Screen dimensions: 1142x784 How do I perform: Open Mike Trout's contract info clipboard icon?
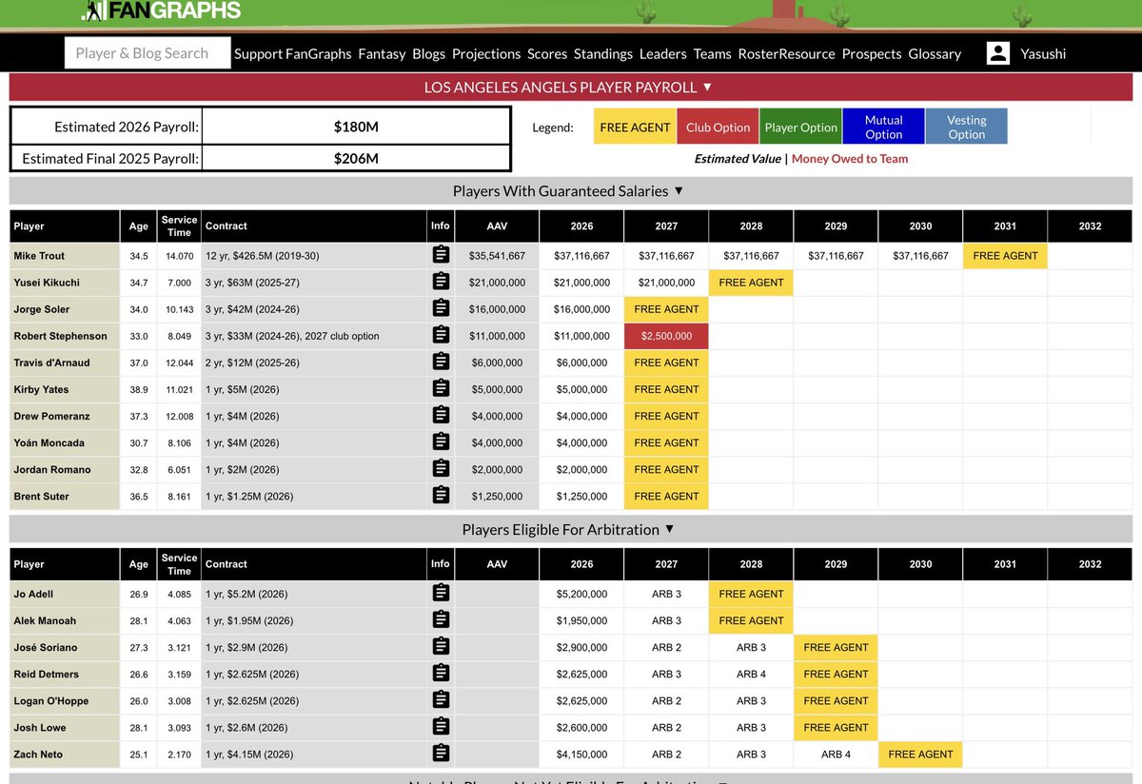click(x=440, y=255)
